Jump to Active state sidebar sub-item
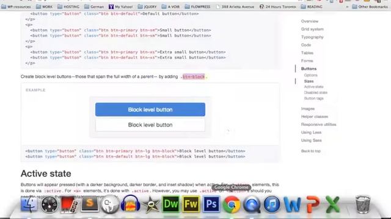 pos(313,86)
